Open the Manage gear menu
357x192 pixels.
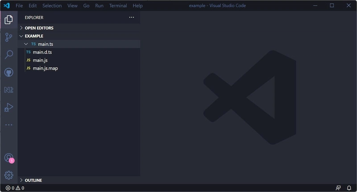coord(8,175)
